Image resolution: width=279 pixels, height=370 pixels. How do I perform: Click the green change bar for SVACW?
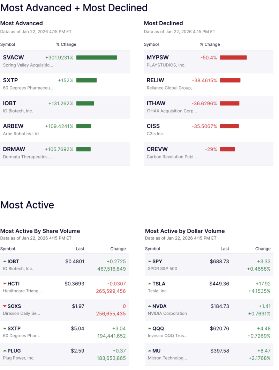(97, 57)
